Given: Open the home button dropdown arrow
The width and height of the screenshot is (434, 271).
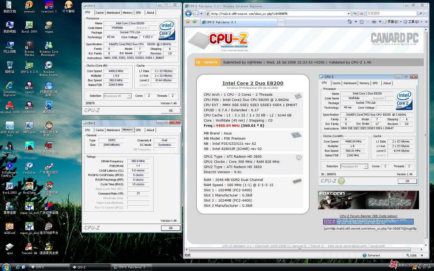Looking at the screenshot, I should pyautogui.click(x=355, y=22).
